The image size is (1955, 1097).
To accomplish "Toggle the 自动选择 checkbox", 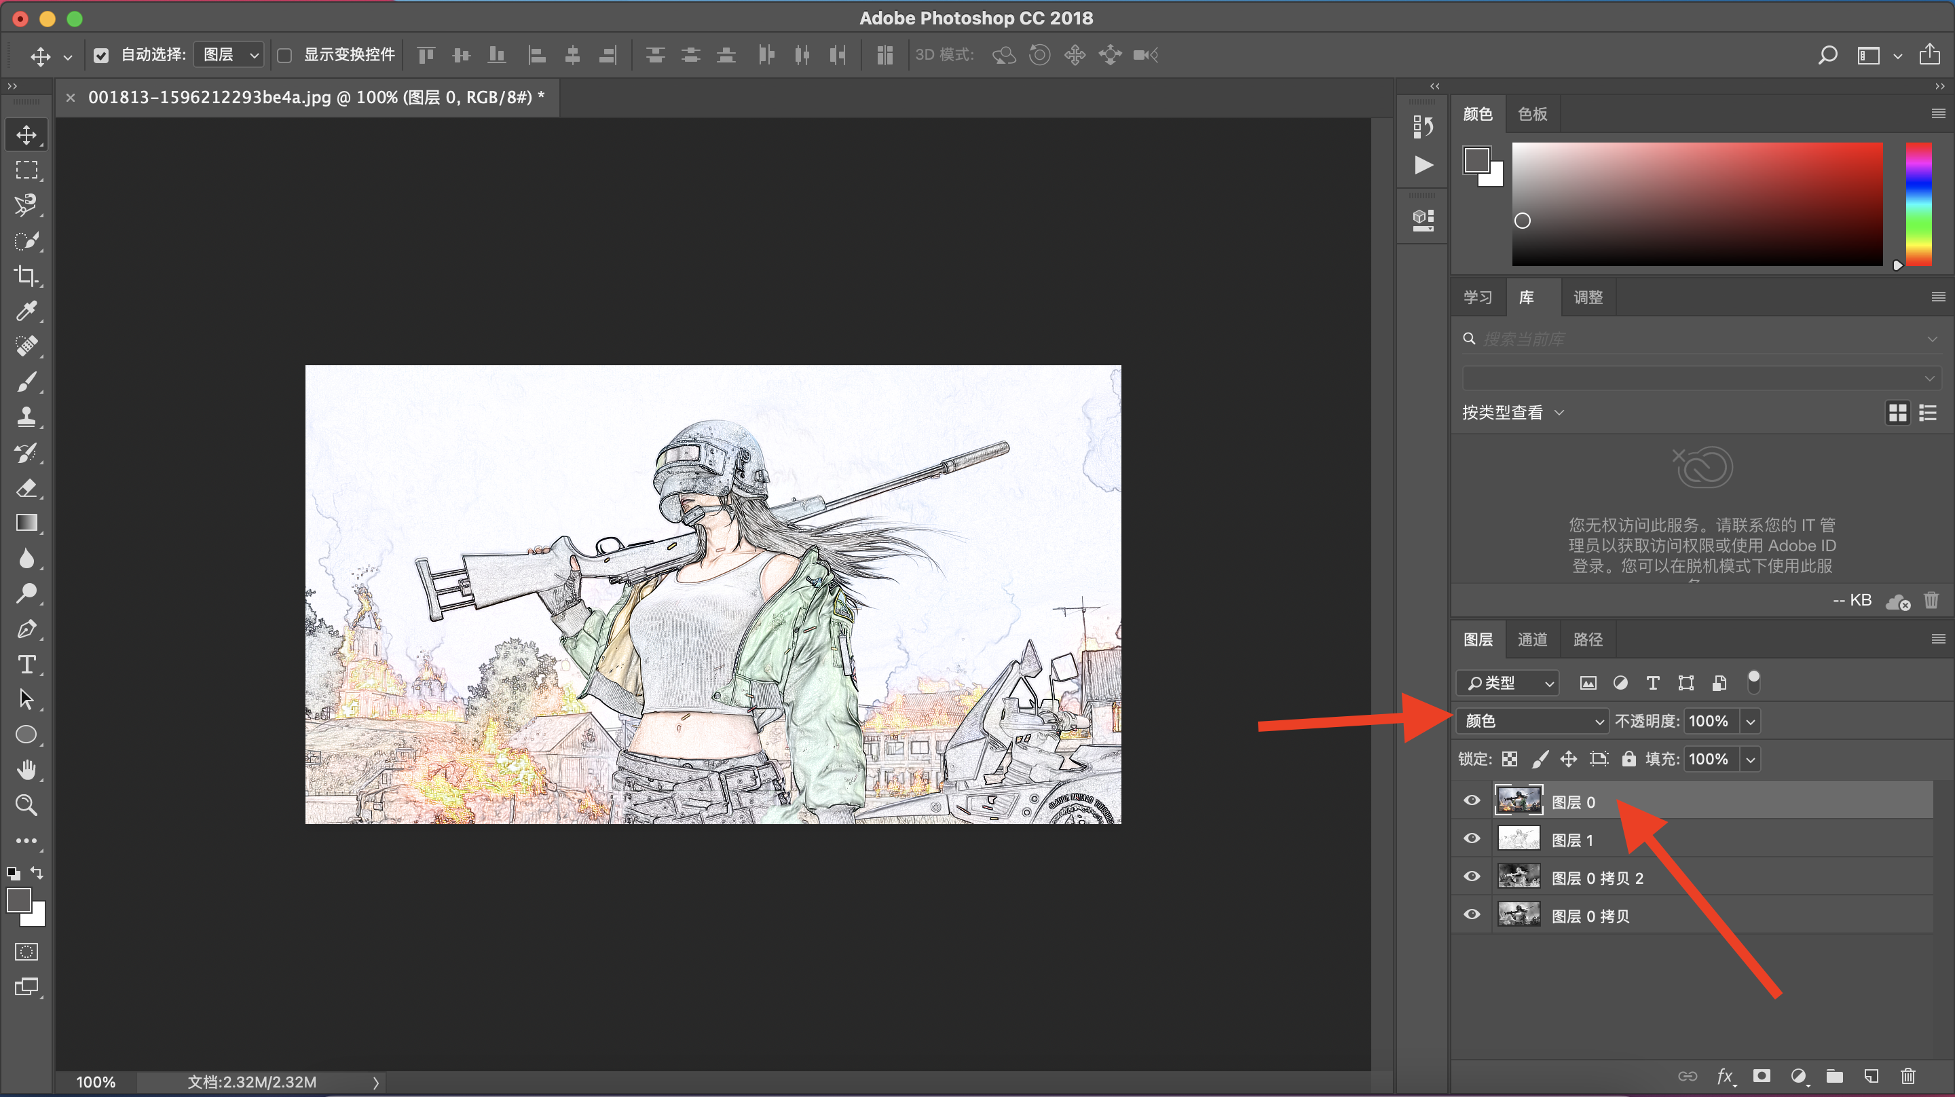I will (x=101, y=56).
